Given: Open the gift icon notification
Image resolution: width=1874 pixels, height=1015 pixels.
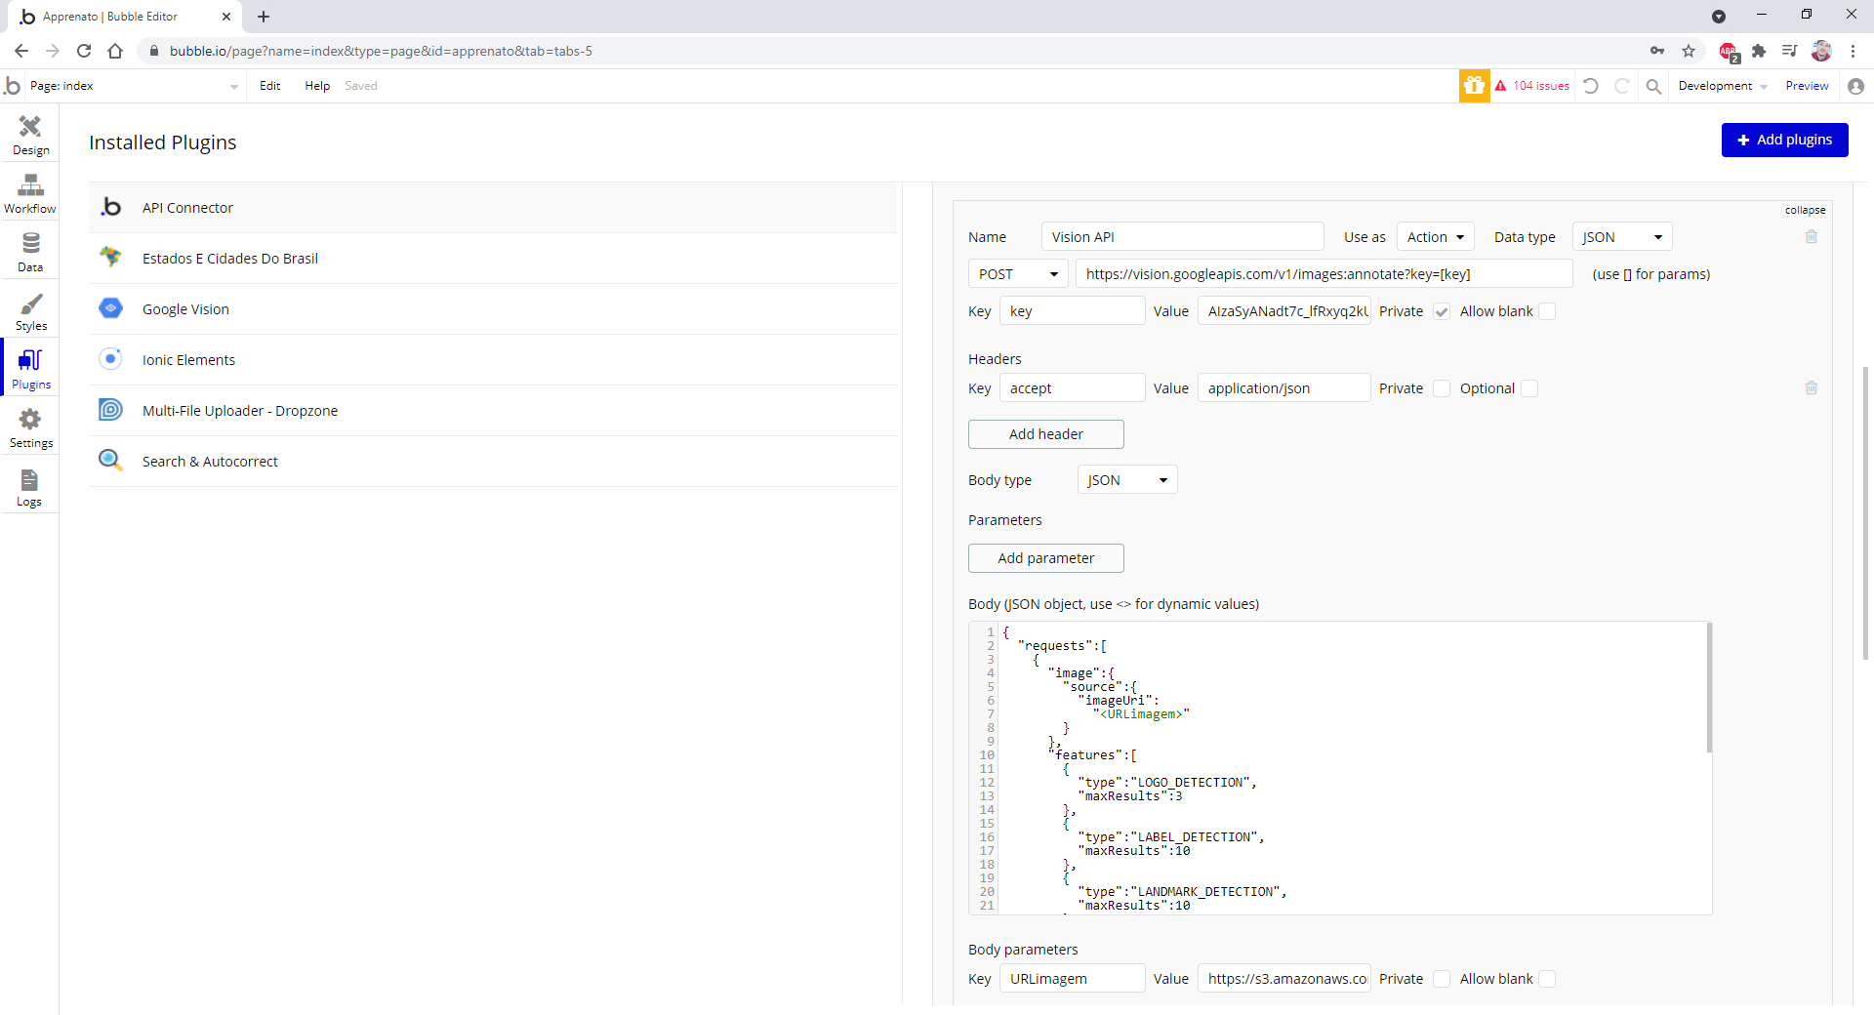Looking at the screenshot, I should coord(1474,86).
